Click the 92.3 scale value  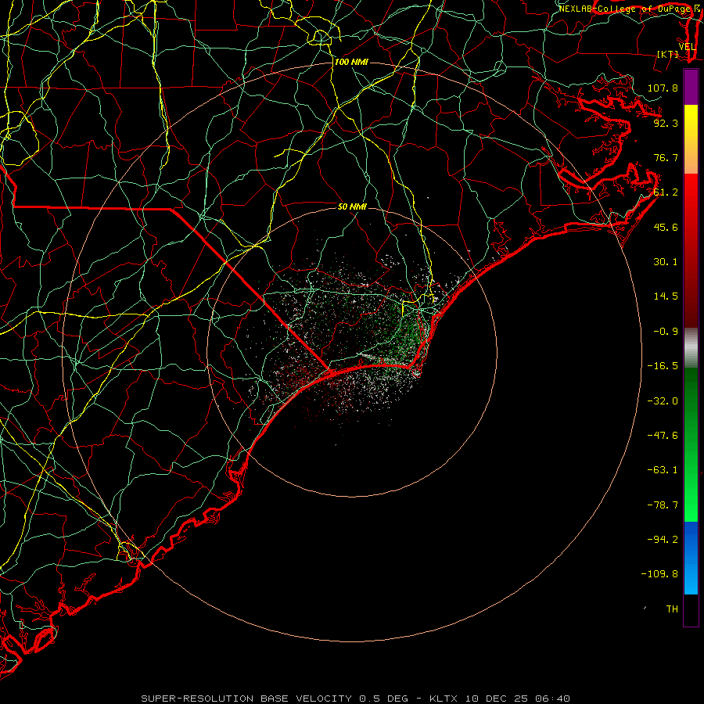tap(666, 123)
